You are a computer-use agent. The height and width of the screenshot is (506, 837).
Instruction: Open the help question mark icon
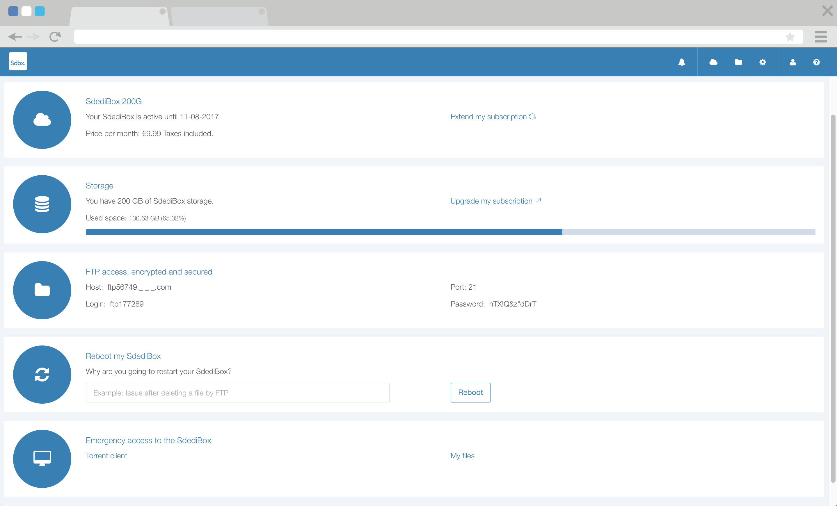tap(816, 62)
